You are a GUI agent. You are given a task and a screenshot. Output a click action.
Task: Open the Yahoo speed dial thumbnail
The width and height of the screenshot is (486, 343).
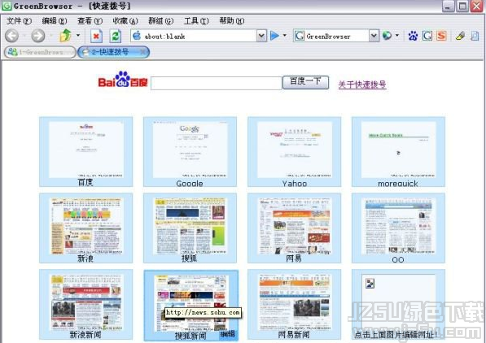coord(294,152)
